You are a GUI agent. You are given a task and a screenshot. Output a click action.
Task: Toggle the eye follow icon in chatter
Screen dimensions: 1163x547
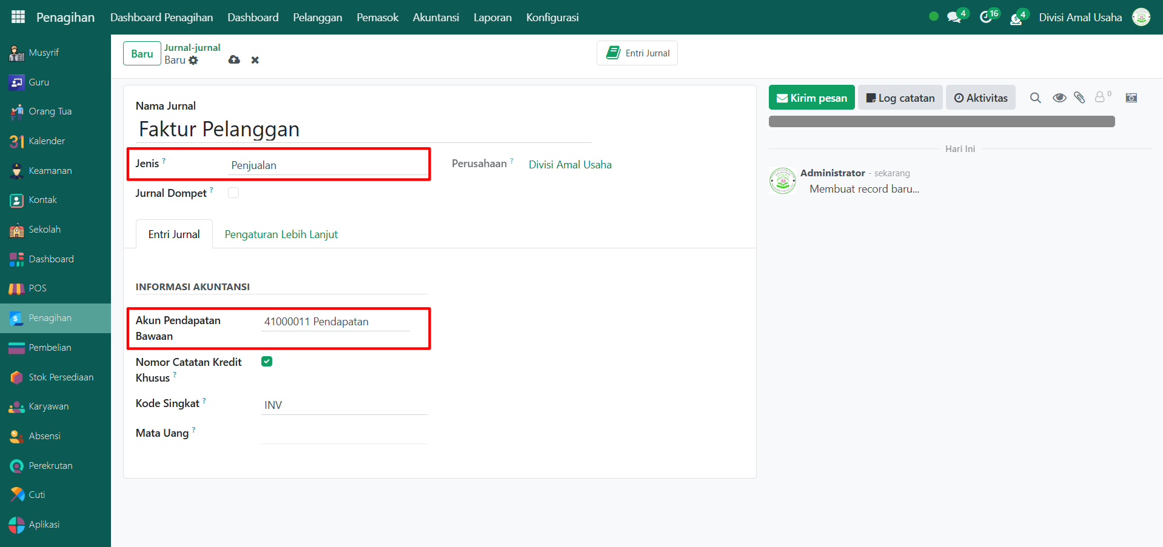point(1059,98)
